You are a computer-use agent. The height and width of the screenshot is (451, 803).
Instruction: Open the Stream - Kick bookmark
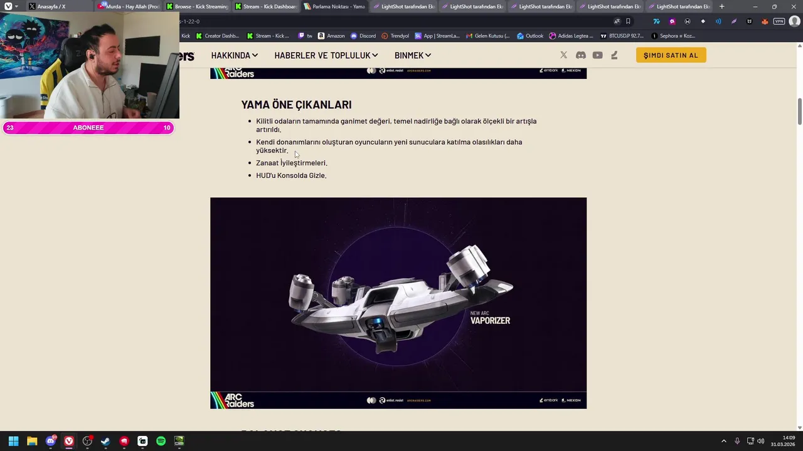pos(268,36)
